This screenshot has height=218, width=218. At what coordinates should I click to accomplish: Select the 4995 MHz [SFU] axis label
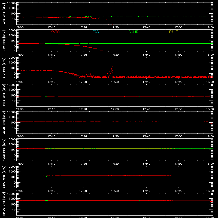(x=4, y=150)
